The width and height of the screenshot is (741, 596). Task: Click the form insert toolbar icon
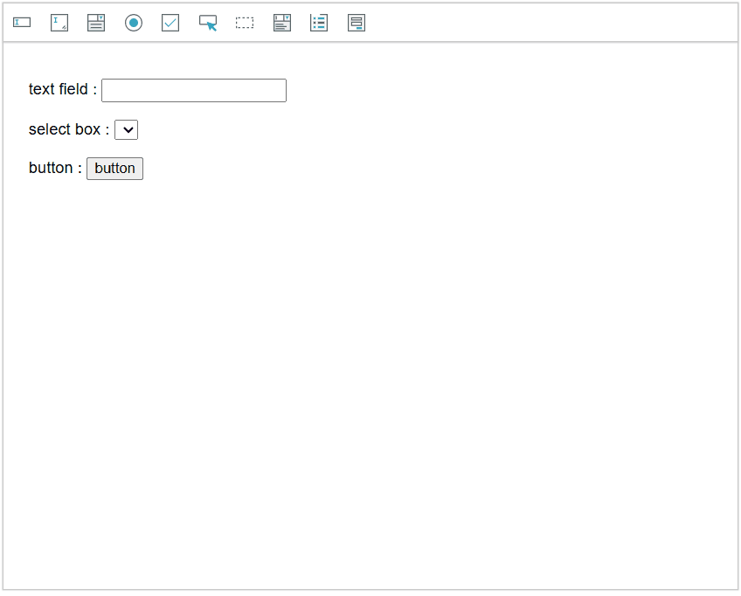pos(357,22)
